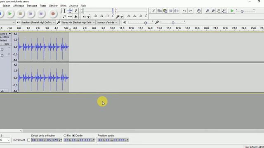This screenshot has width=264, height=148.
Task: Open '2 canaux d'entrée' channels dropdown
Action: tap(106, 22)
